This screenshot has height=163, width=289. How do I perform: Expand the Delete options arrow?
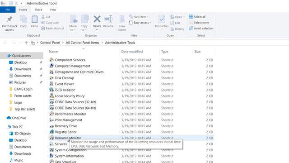97,29
